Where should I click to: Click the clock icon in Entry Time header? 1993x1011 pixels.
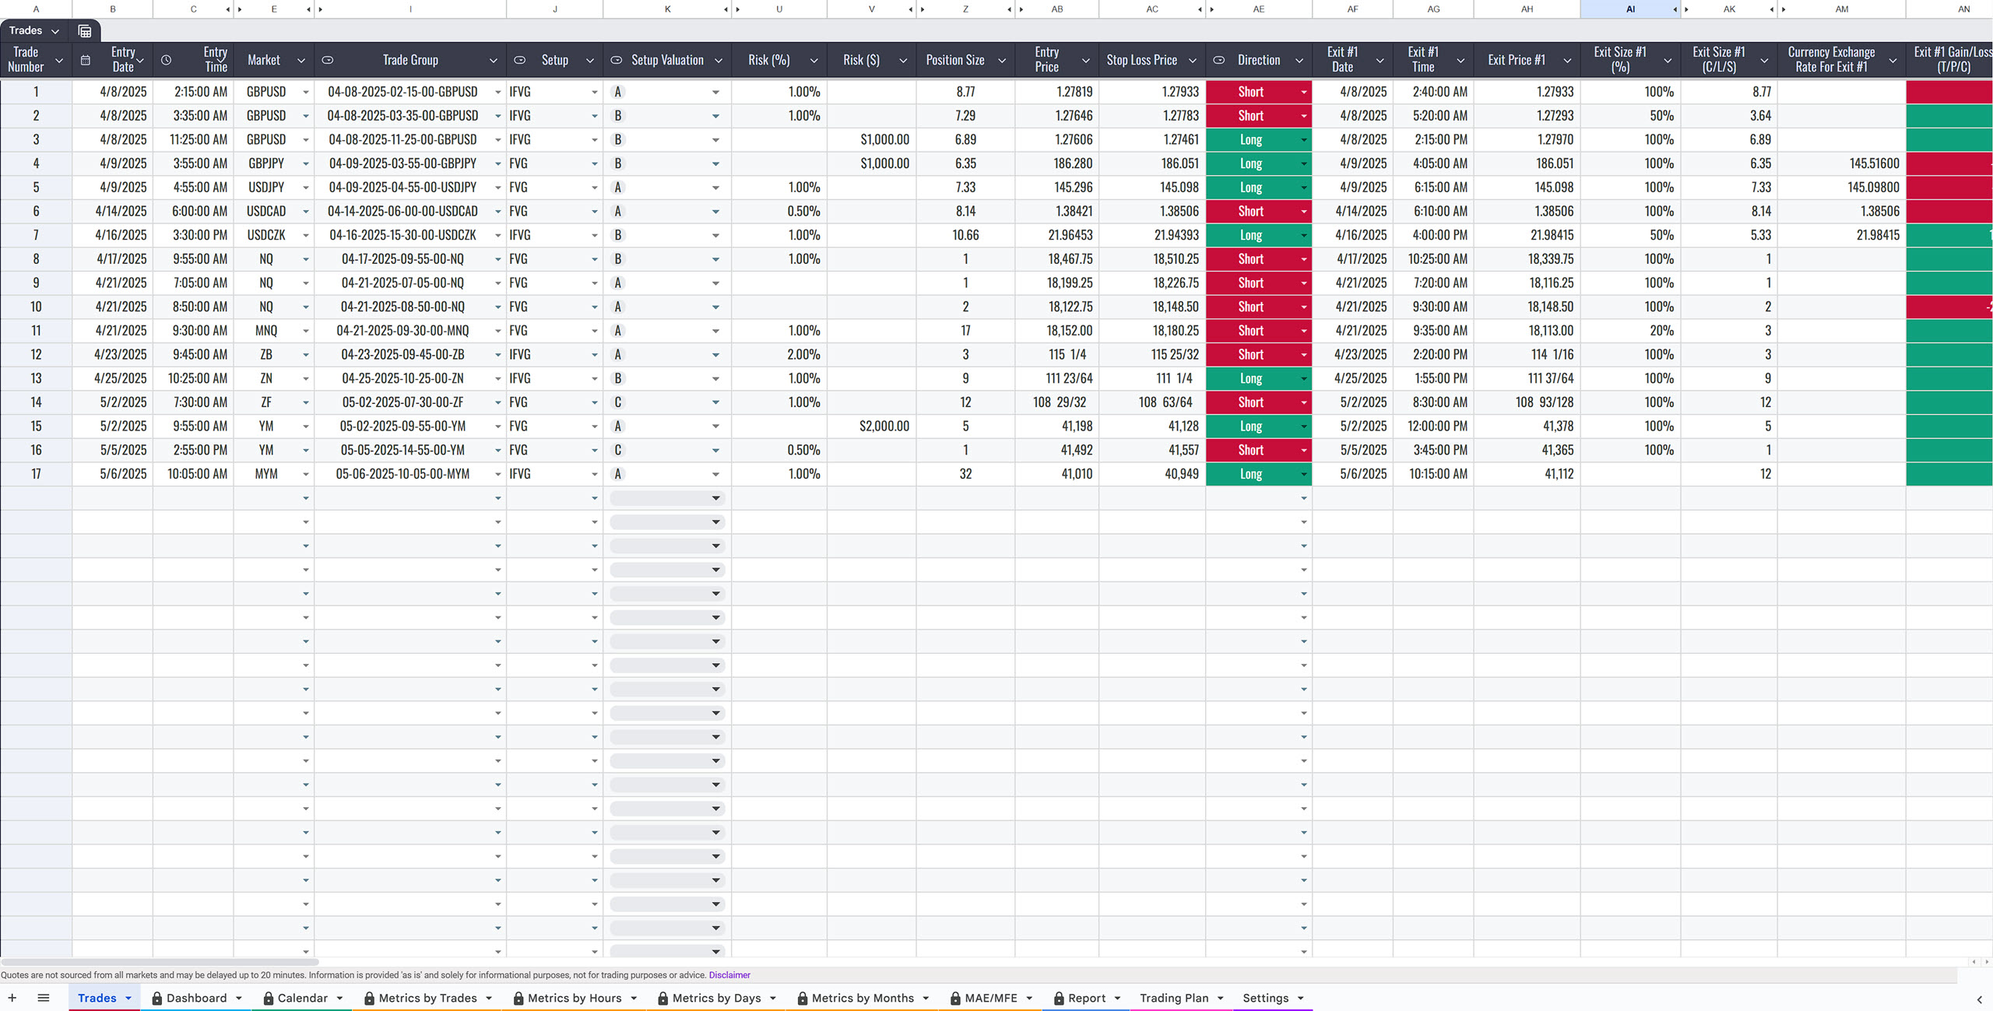(166, 60)
